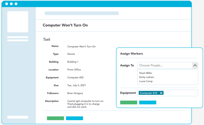204x125 pixels.
Task: Remove Computer #32 tag with X icon
Action: [161, 93]
